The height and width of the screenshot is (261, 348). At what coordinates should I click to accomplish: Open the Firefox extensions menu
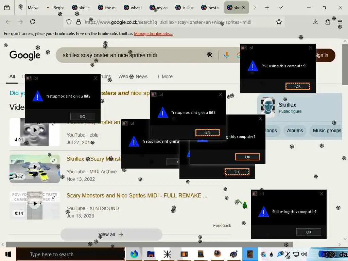pos(328,22)
